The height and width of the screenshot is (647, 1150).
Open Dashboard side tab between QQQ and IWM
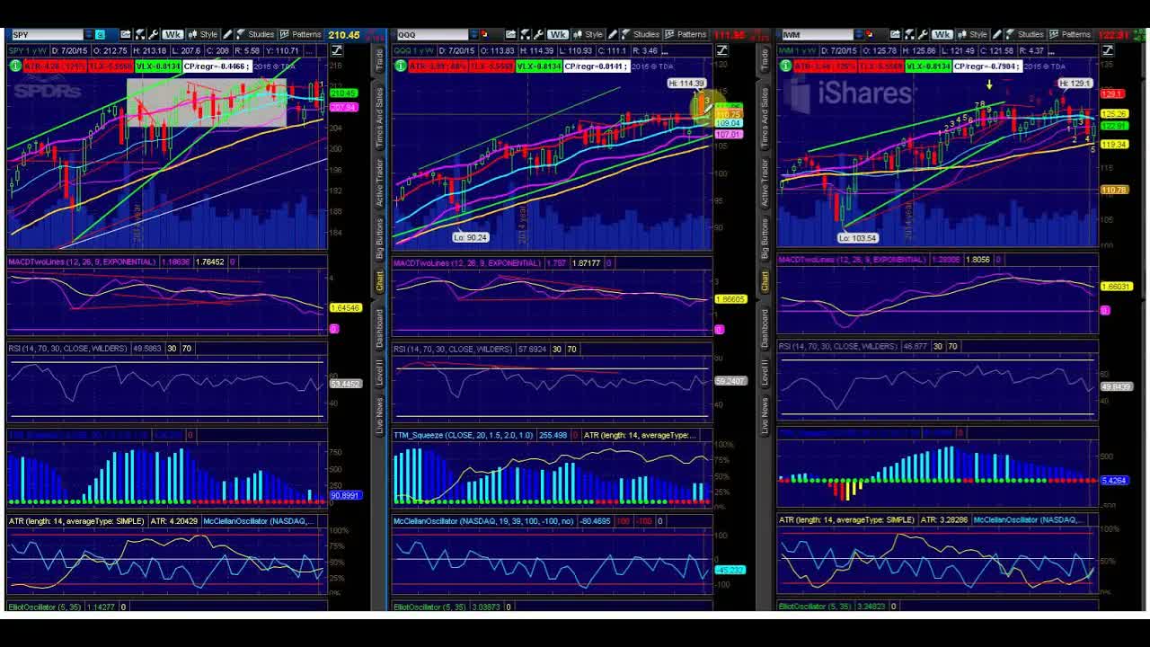(765, 328)
